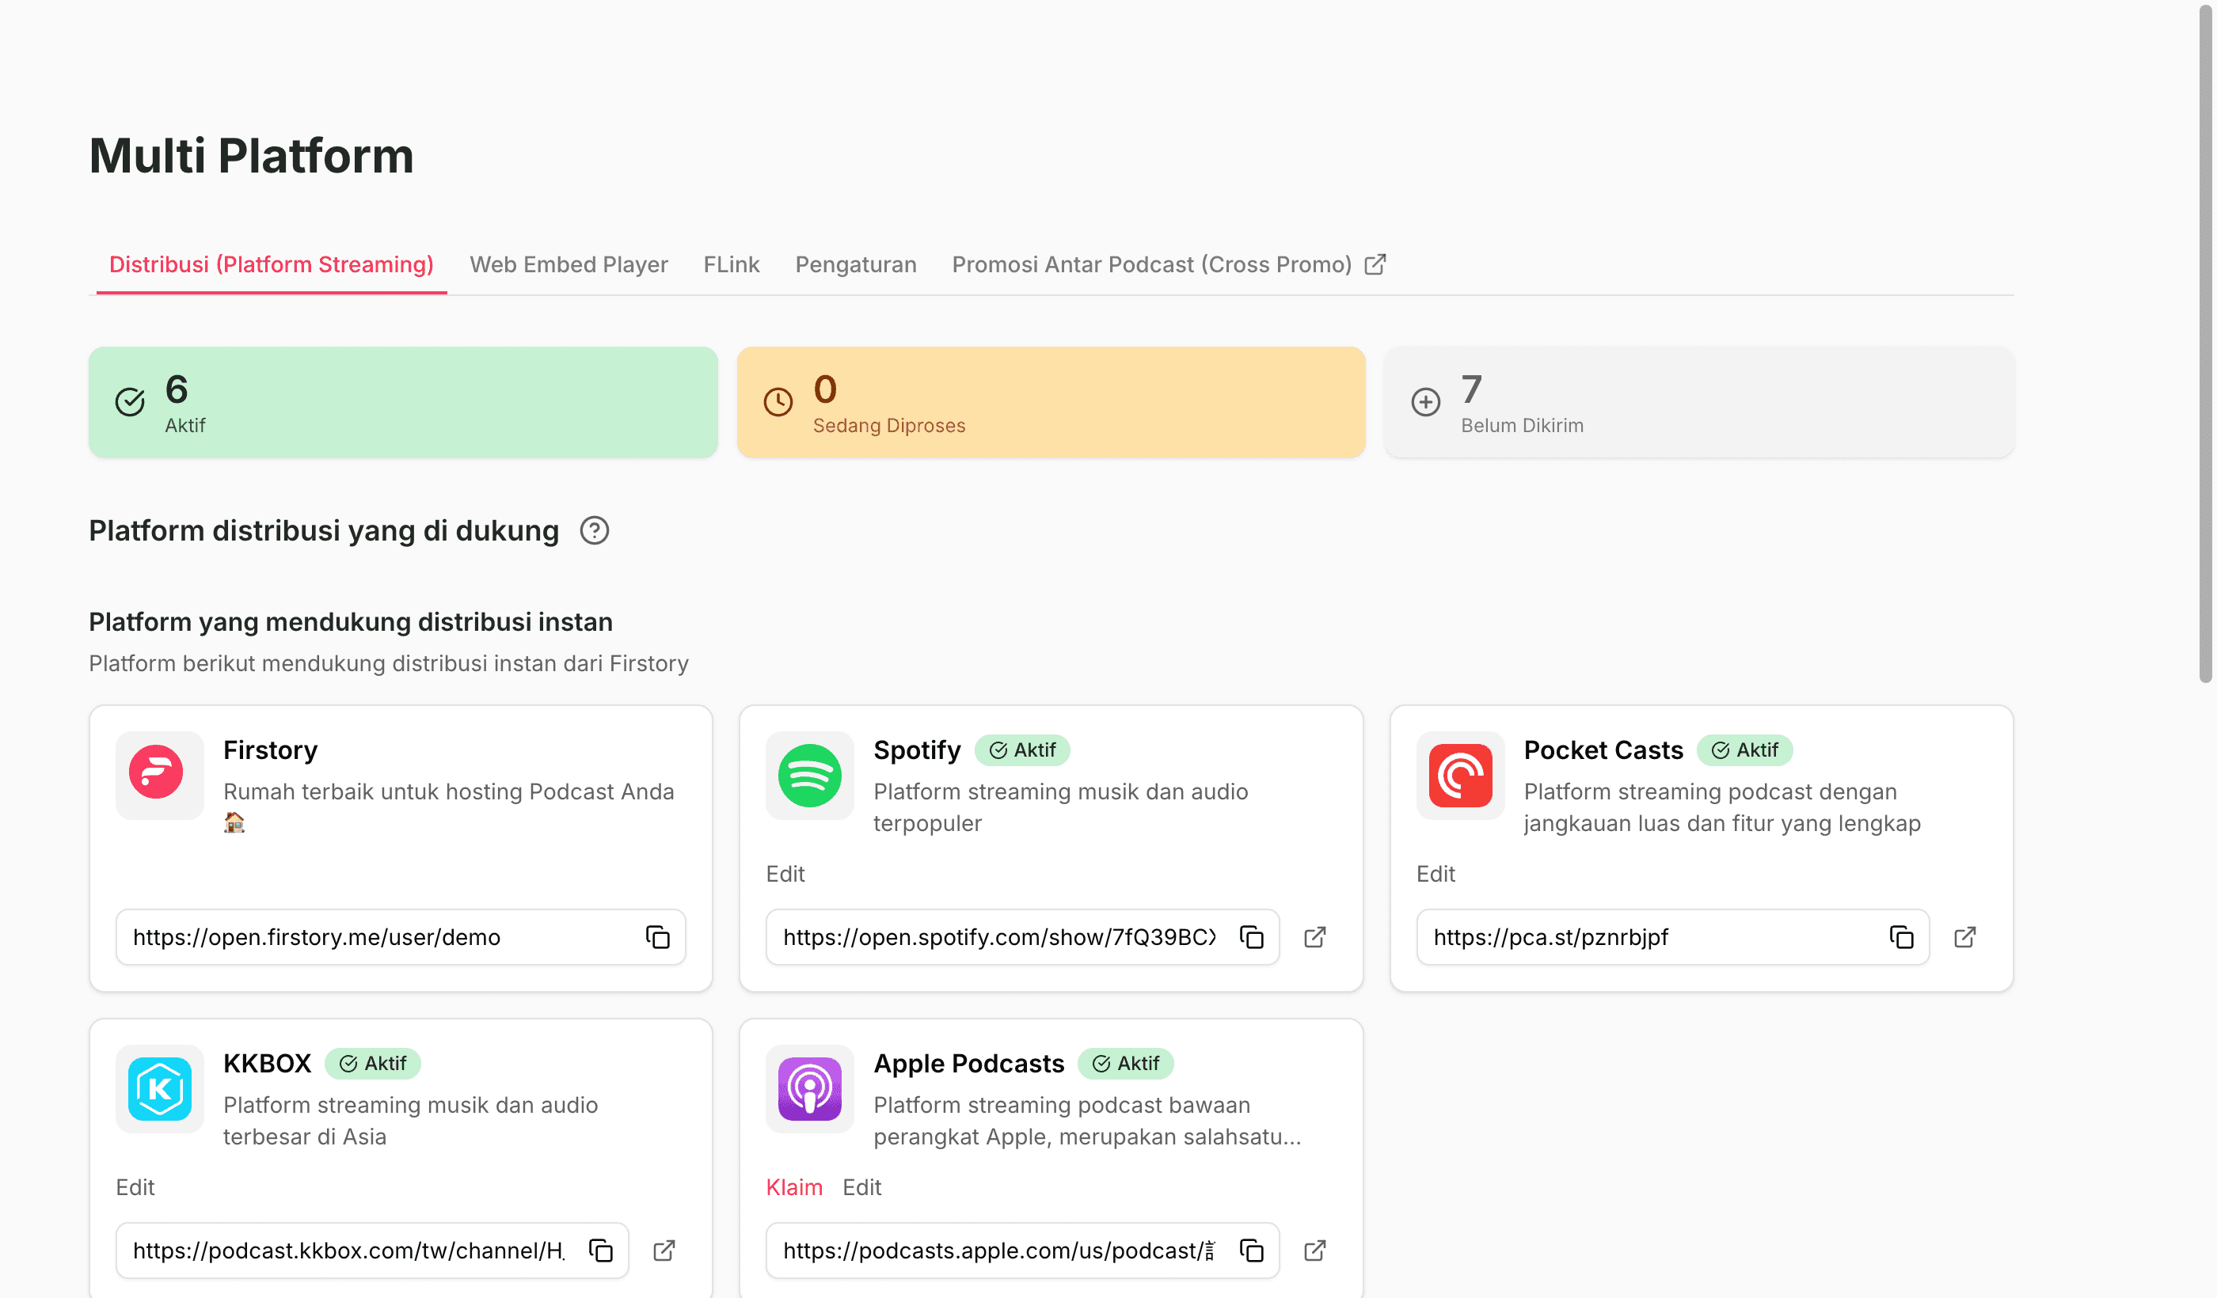Image resolution: width=2217 pixels, height=1298 pixels.
Task: Open the Apple Podcasts link externally
Action: pyautogui.click(x=1315, y=1251)
